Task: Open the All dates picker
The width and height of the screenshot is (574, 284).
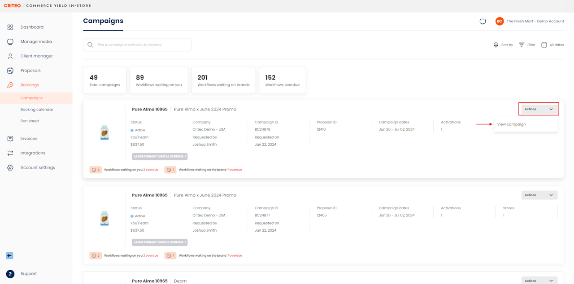Action: [x=552, y=45]
